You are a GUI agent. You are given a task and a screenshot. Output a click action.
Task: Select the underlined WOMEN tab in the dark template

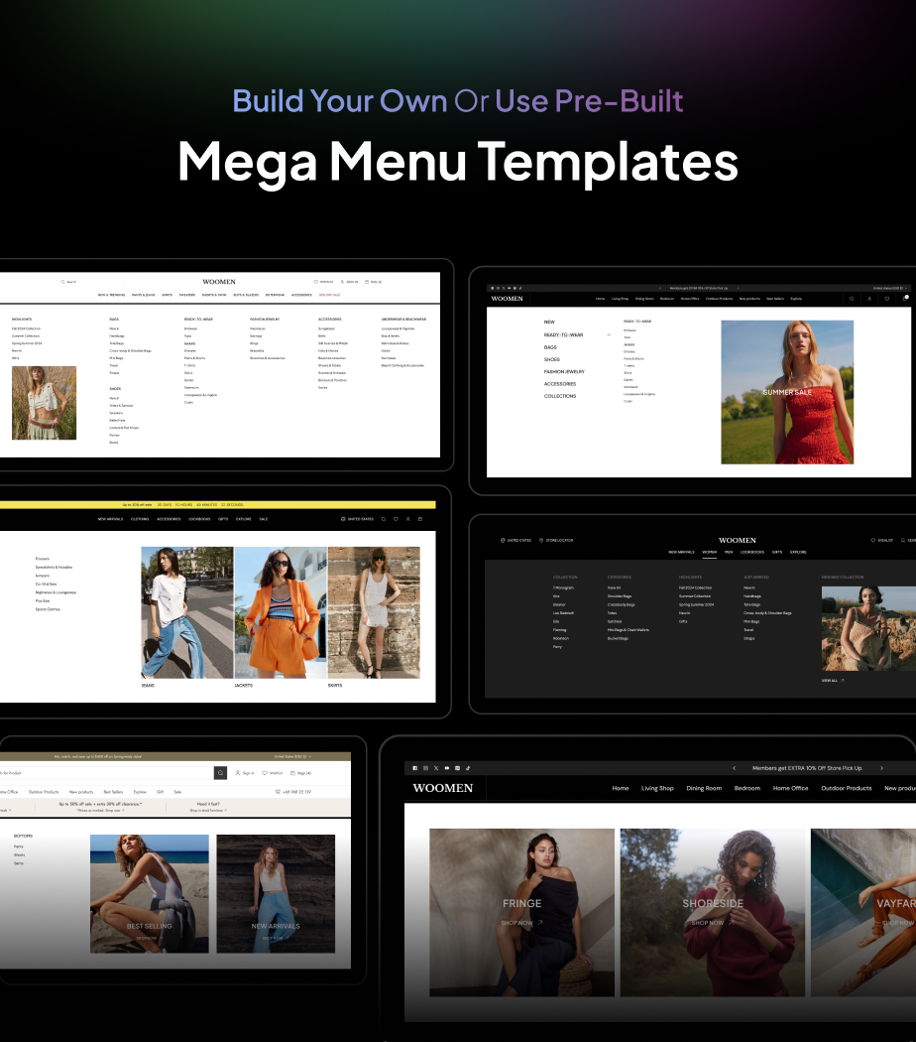(x=709, y=552)
